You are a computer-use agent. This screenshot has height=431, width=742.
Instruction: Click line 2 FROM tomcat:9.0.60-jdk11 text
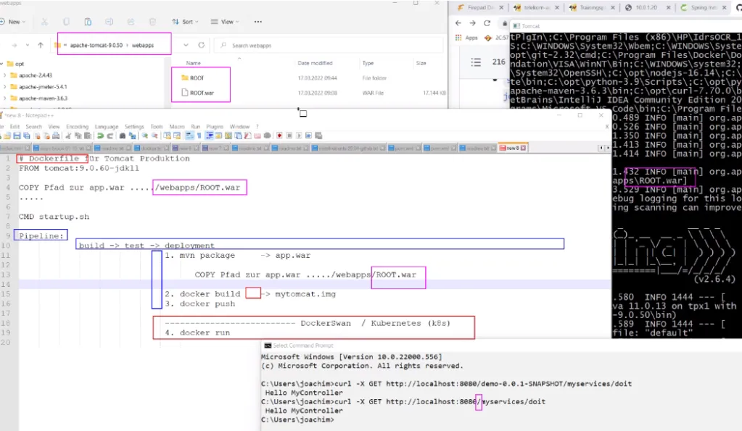(79, 168)
